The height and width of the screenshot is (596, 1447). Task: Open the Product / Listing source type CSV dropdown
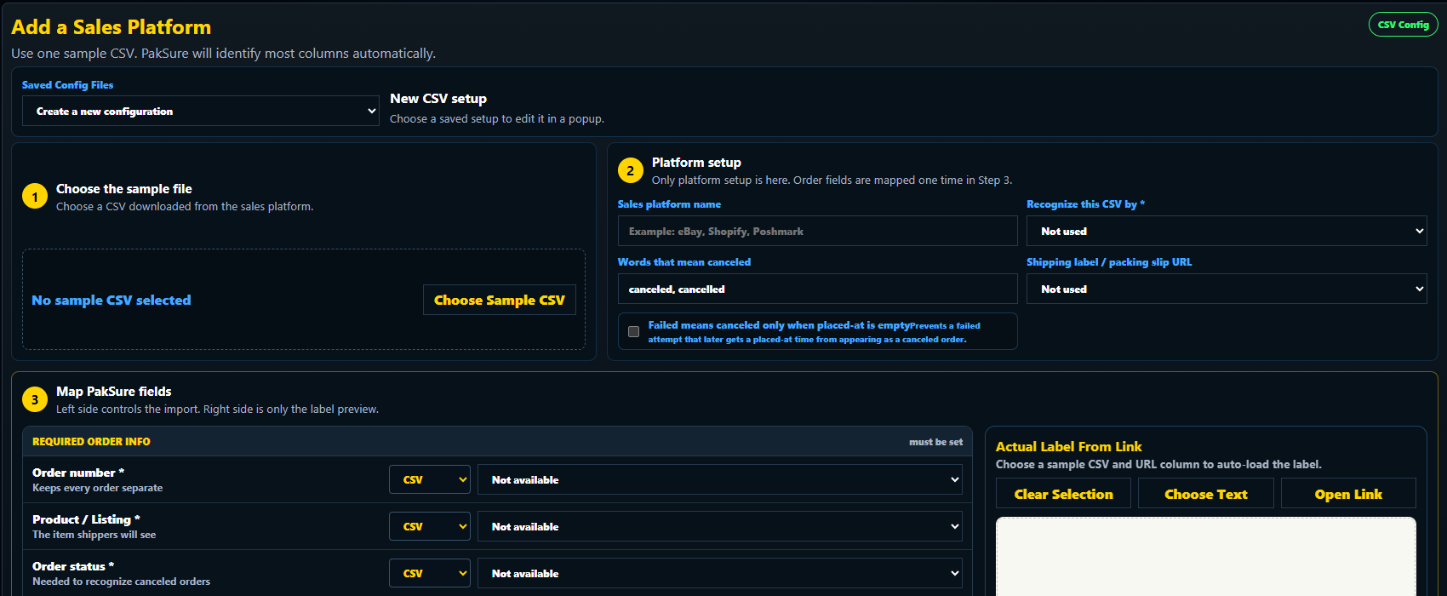[x=430, y=526]
